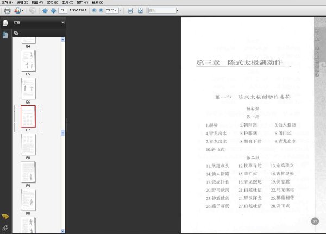Click the section heading 第一节 陈式太极剑动作名称

click(253, 97)
